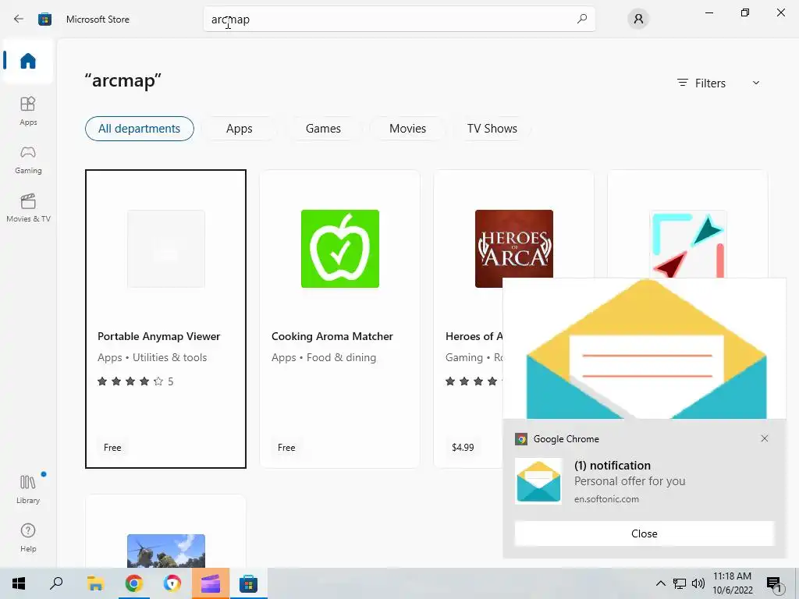Open Portable Anymap Viewer app card
The width and height of the screenshot is (799, 599).
165,319
